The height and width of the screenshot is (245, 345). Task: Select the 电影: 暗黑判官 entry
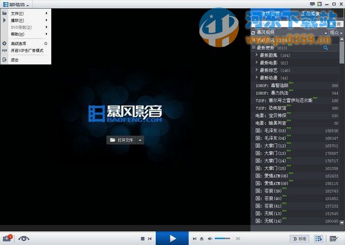295,123
